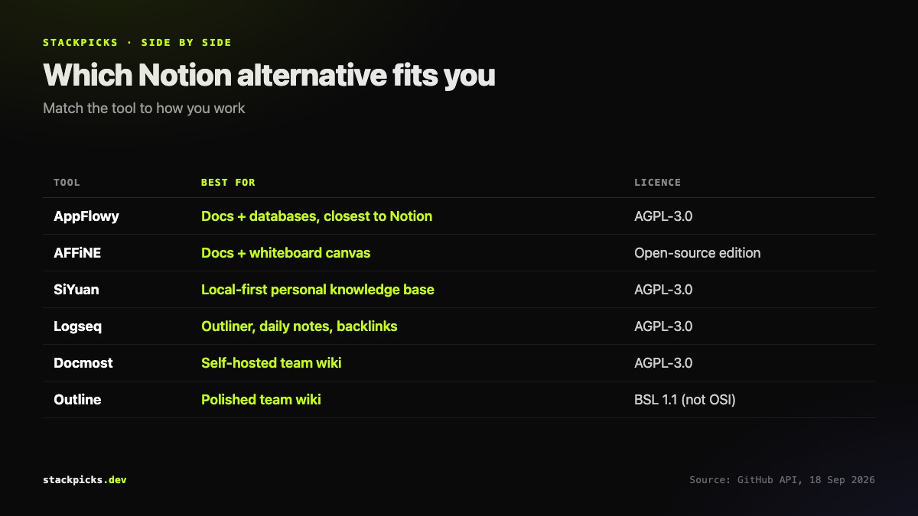The height and width of the screenshot is (516, 918).
Task: Select the Outline tool name
Action: 77,400
